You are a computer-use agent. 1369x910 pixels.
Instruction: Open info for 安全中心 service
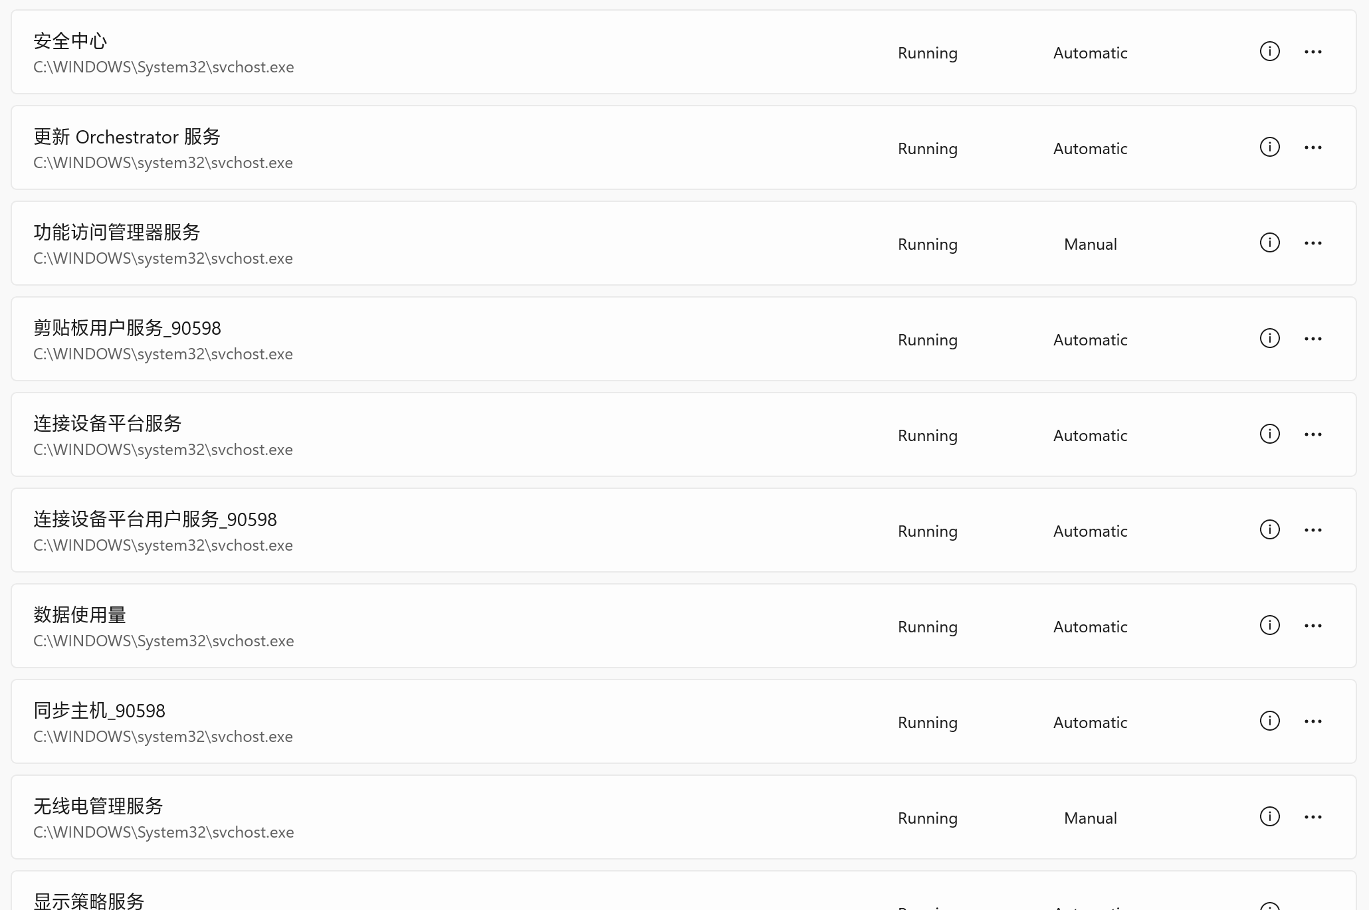pyautogui.click(x=1269, y=52)
